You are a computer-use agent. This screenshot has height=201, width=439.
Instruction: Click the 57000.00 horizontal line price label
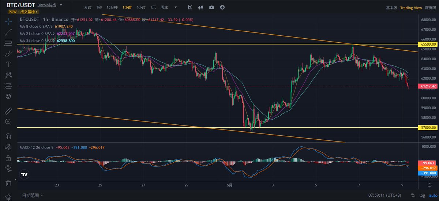pyautogui.click(x=428, y=128)
